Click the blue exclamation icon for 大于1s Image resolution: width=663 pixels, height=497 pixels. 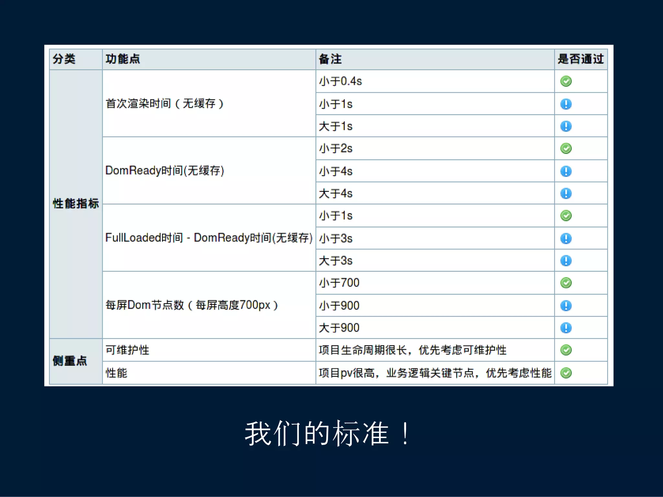(566, 126)
